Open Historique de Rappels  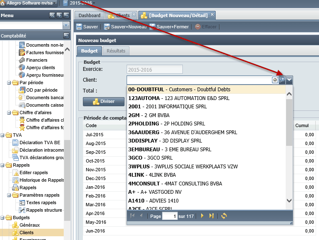[38, 180]
